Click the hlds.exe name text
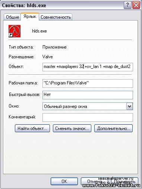 coord(40,31)
